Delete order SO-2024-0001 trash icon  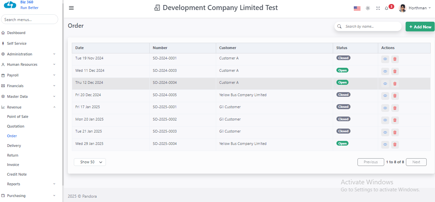coord(395,59)
